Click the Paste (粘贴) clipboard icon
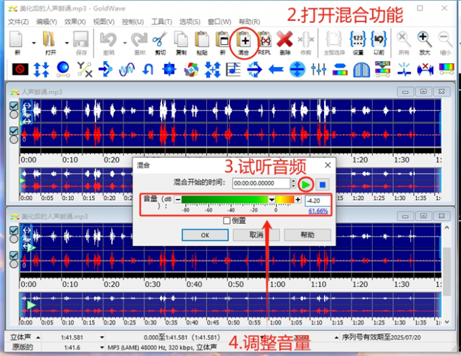Screen dimensions: 461x356 point(202,39)
